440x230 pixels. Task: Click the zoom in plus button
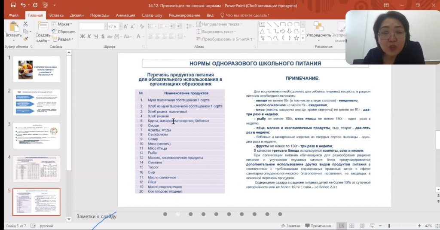pyautogui.click(x=419, y=226)
